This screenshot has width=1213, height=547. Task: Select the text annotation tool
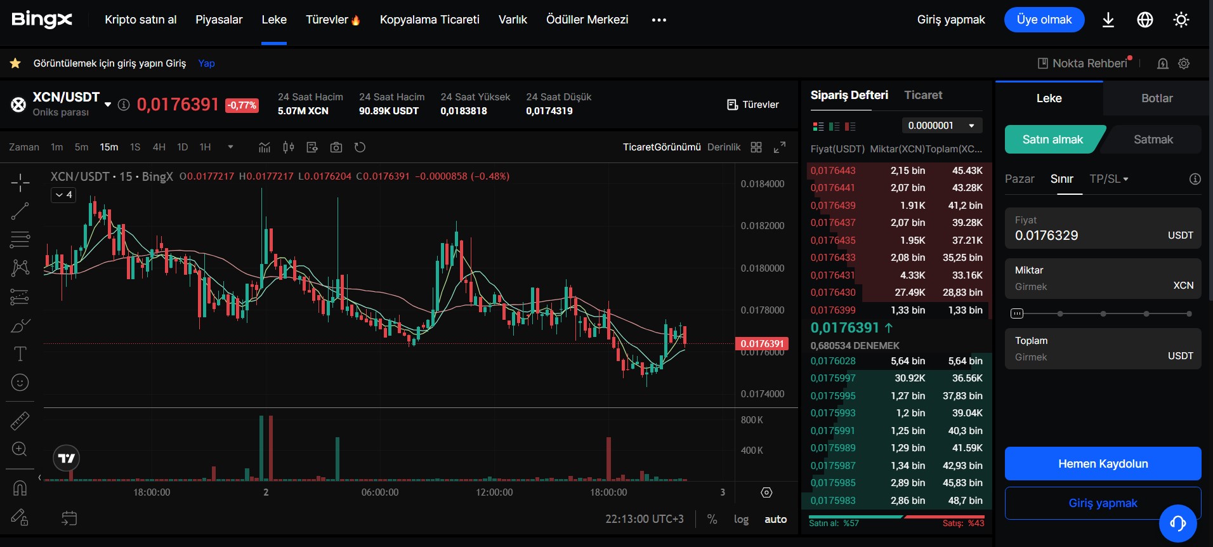click(x=20, y=353)
